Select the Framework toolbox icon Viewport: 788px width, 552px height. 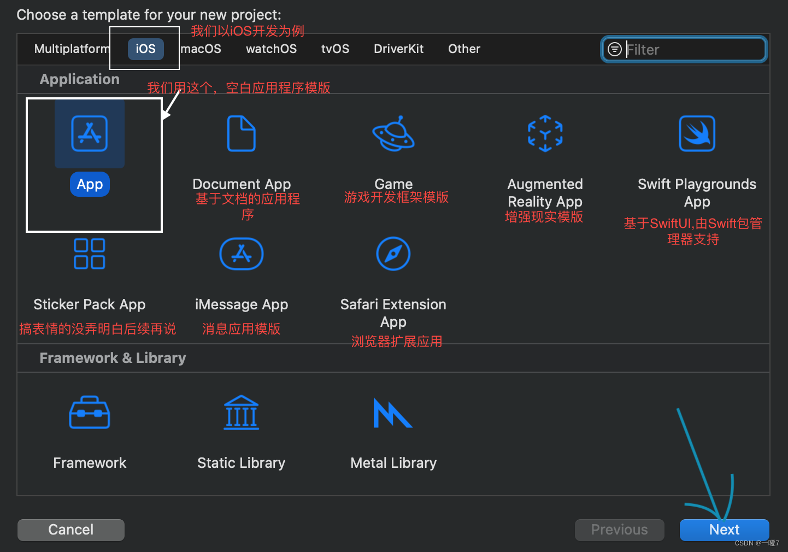tap(90, 413)
